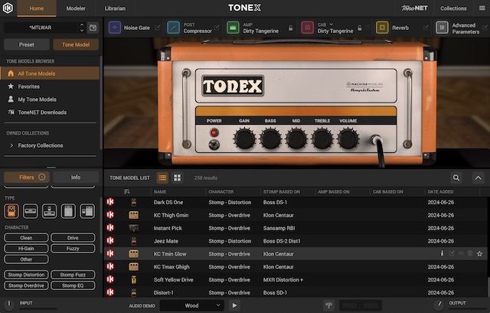
Task: Open the tuner icon in bottom bar
Action: click(x=329, y=305)
